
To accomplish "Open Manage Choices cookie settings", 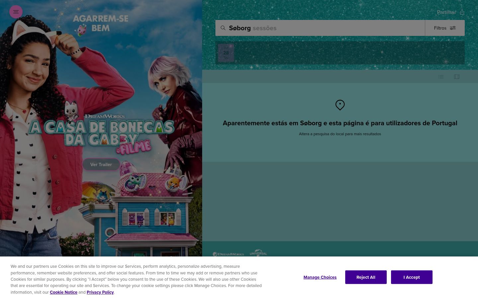I will click(320, 277).
